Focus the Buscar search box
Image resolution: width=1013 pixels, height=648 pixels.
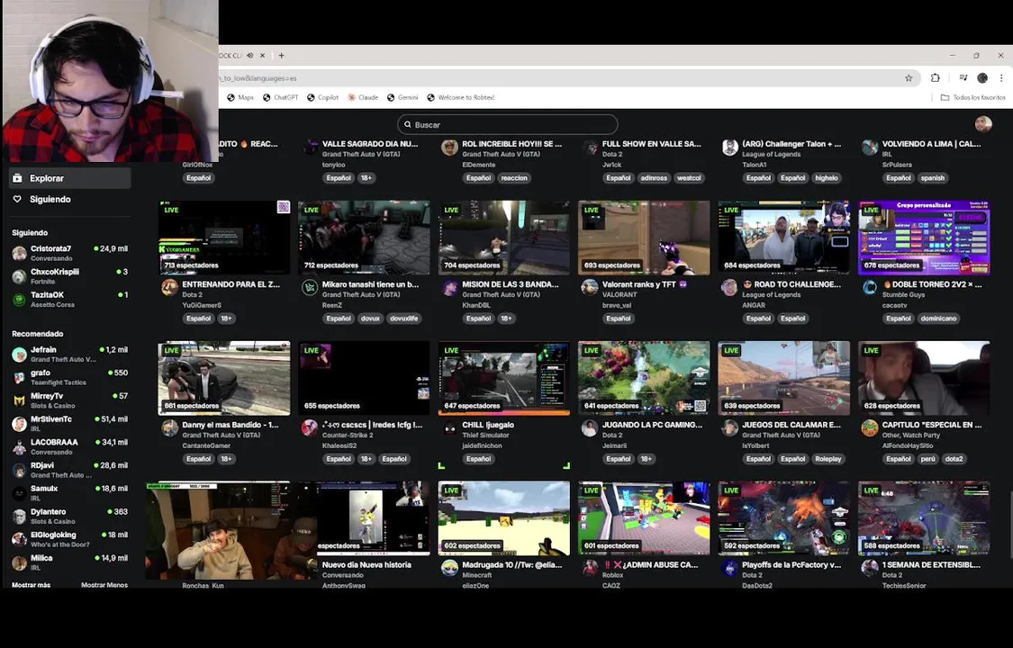coord(507,124)
